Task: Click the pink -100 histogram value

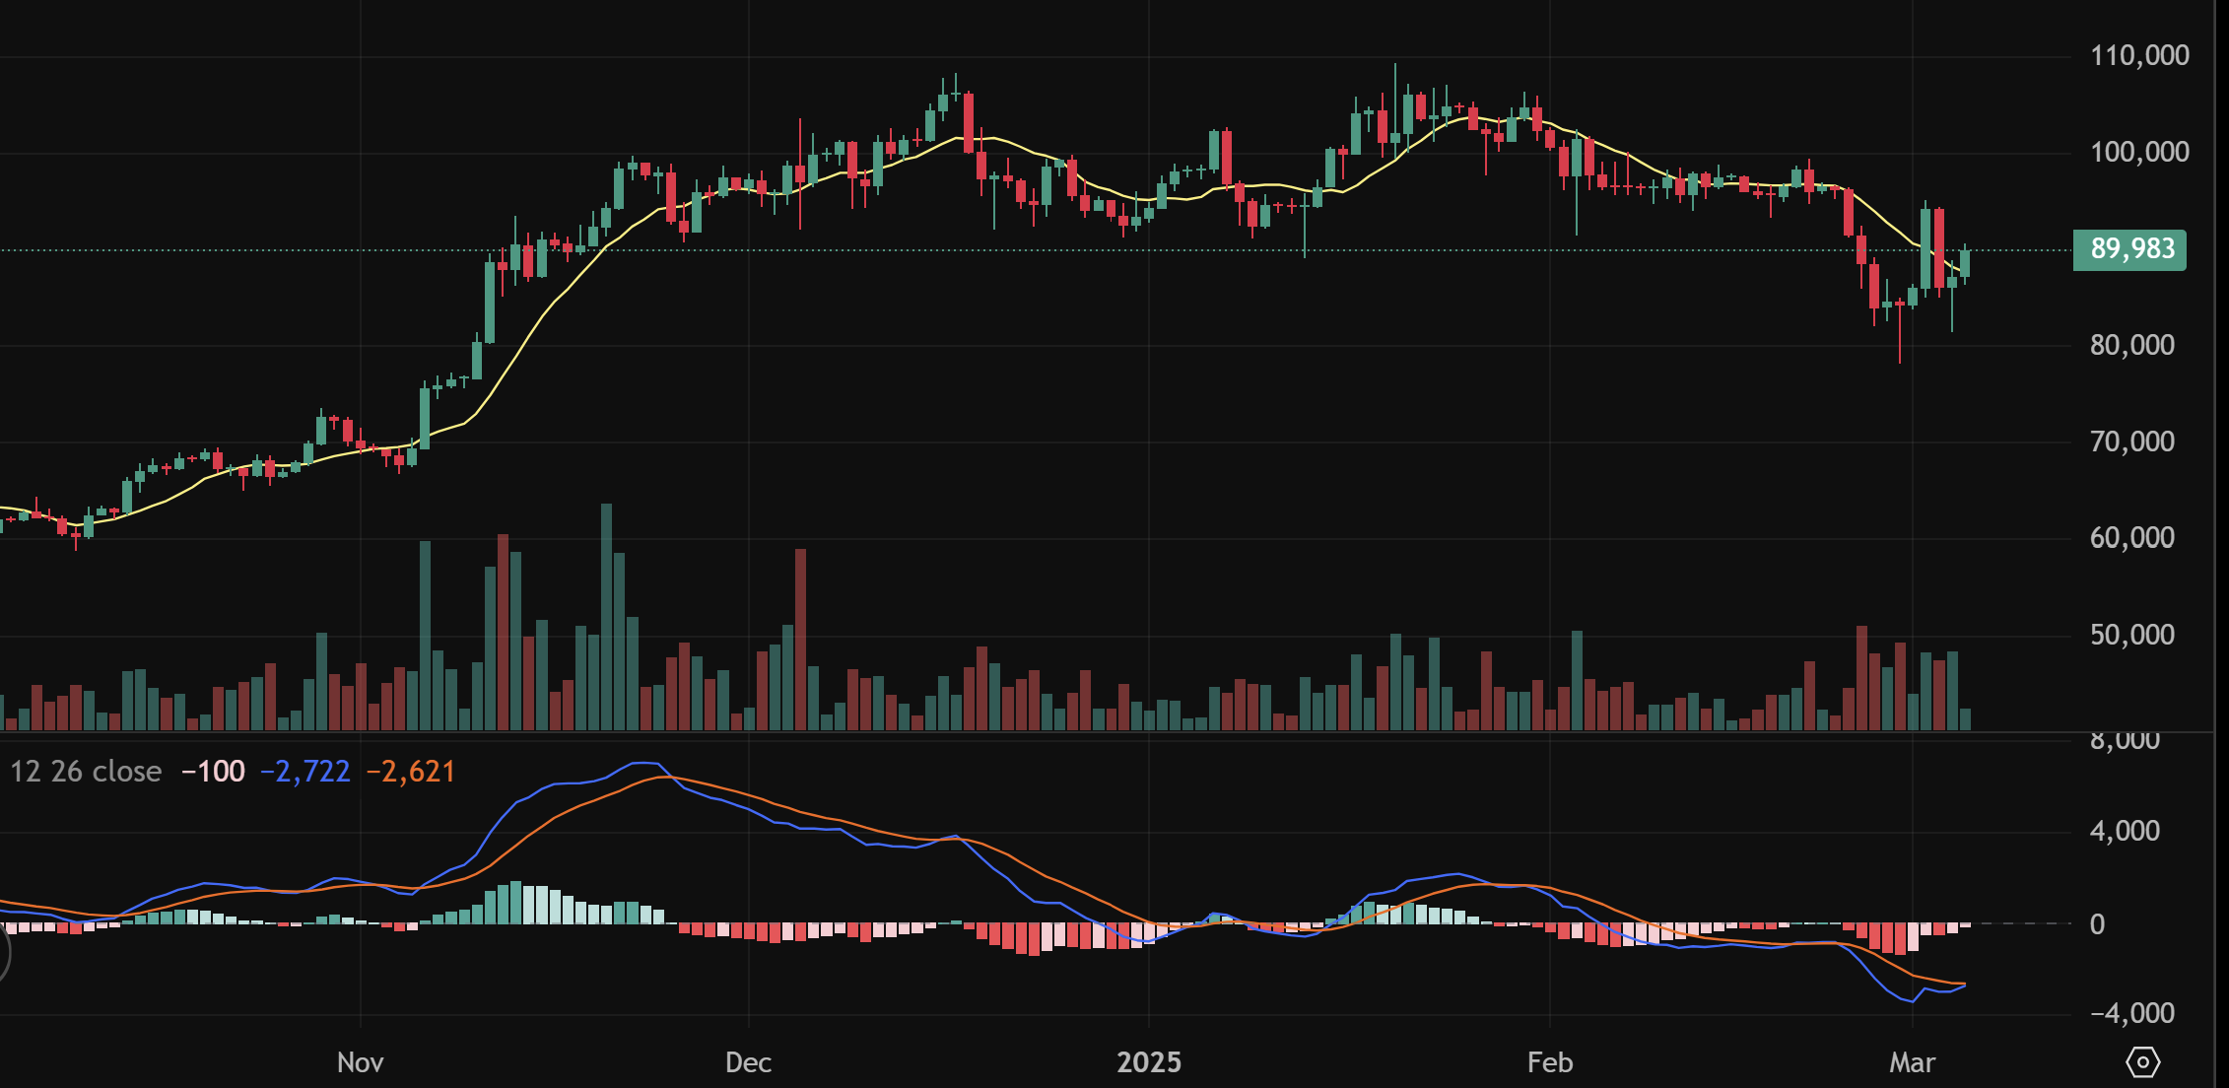Action: click(214, 772)
